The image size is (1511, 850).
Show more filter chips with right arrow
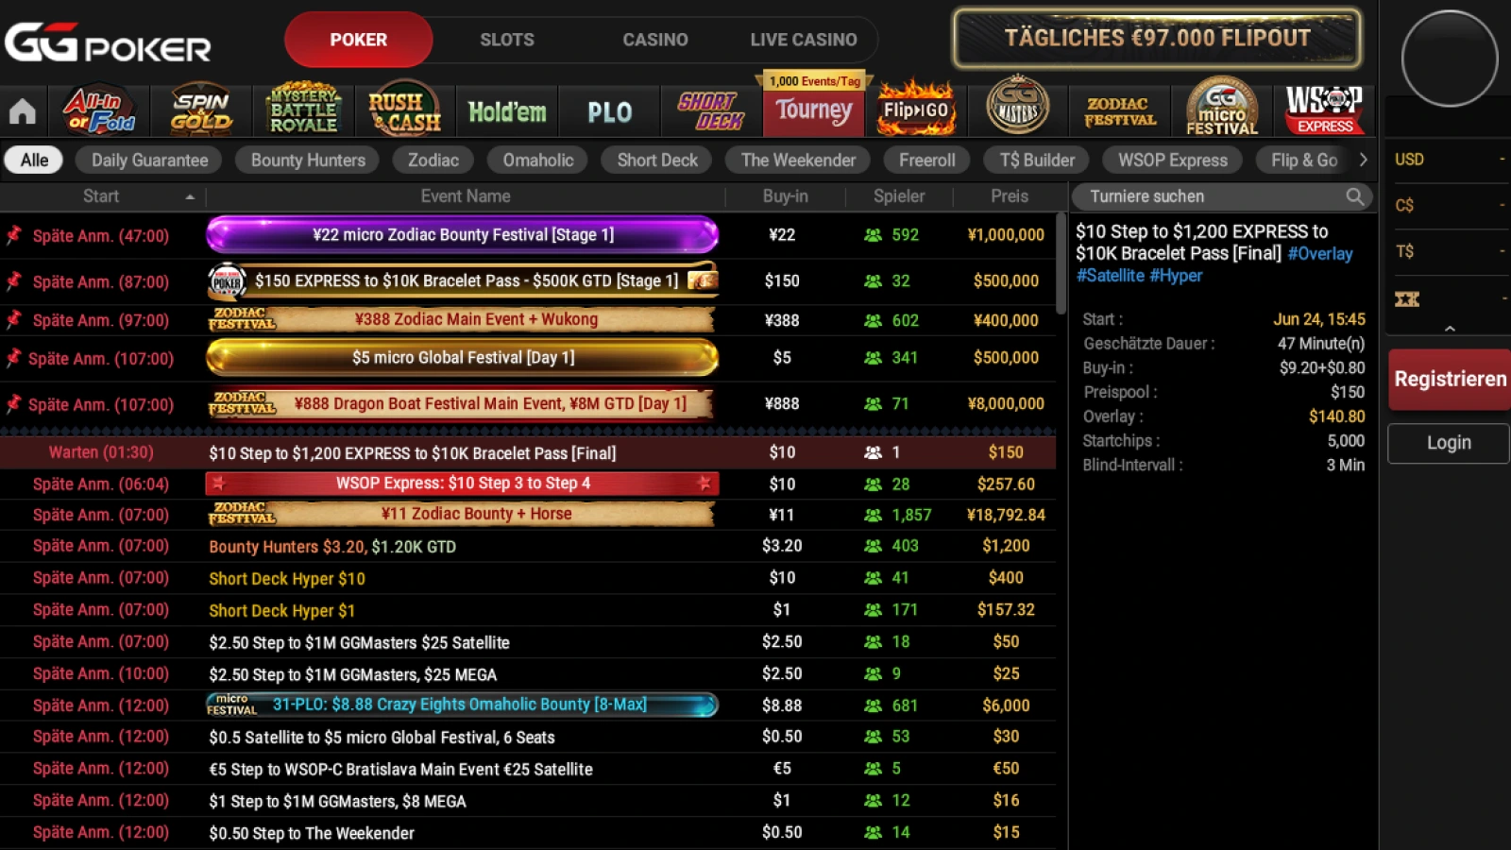pos(1363,160)
